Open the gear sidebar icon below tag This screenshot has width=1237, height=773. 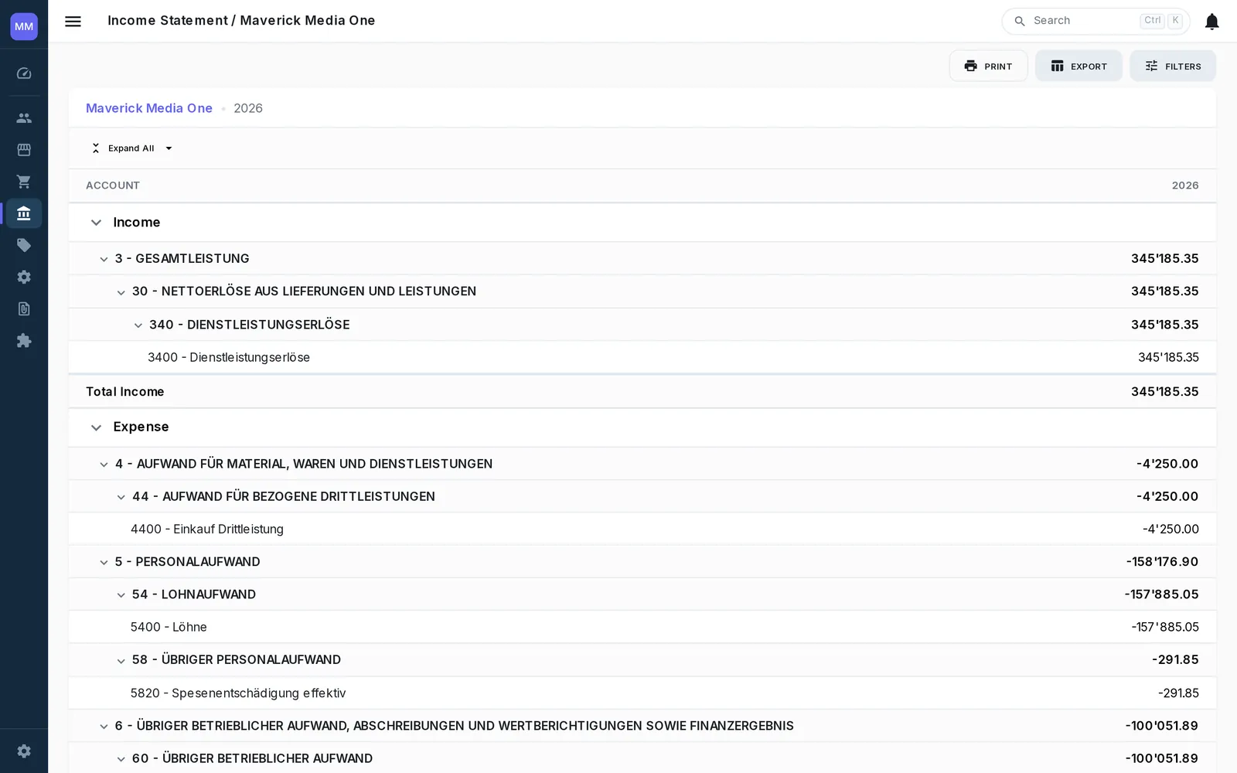24,277
